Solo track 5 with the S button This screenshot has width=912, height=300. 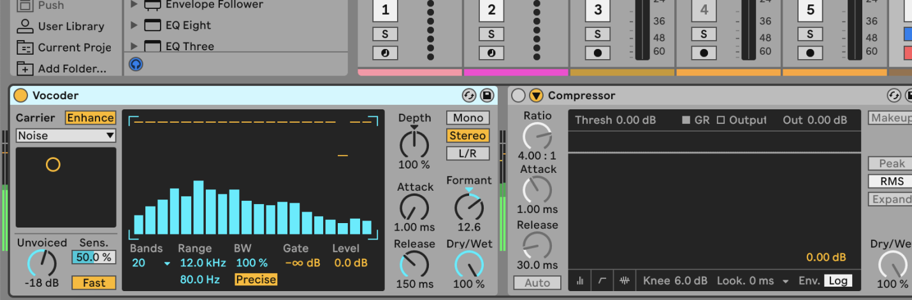810,34
